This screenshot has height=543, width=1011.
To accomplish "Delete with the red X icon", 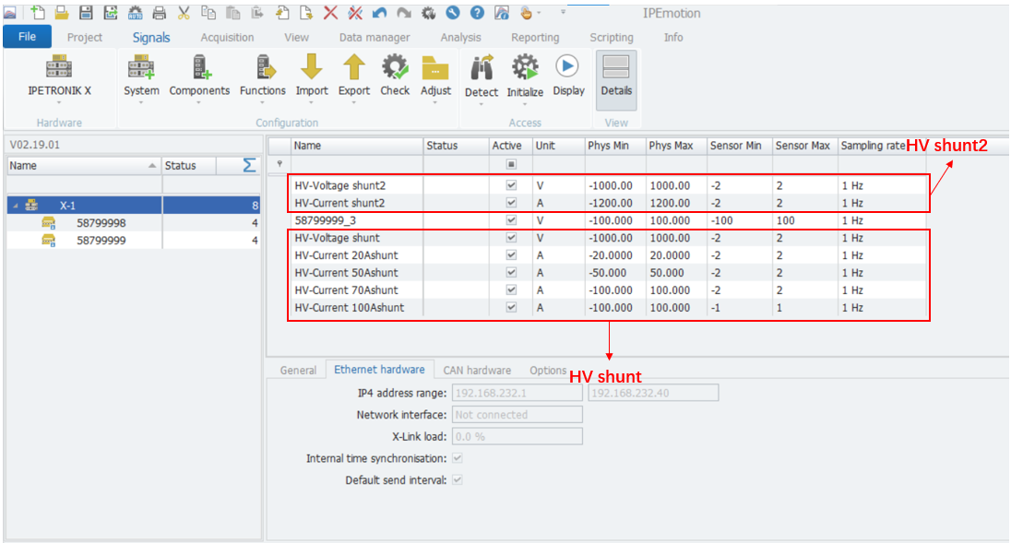I will 330,12.
